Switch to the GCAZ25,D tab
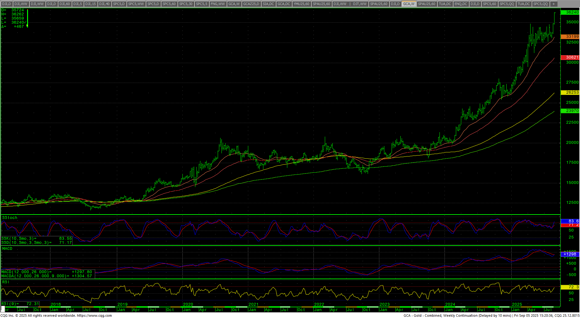 click(x=251, y=4)
